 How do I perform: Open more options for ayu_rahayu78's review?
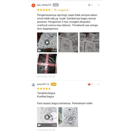coord(98,5)
